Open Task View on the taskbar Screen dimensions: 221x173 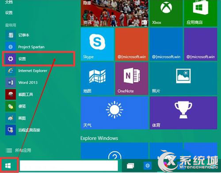130,166
